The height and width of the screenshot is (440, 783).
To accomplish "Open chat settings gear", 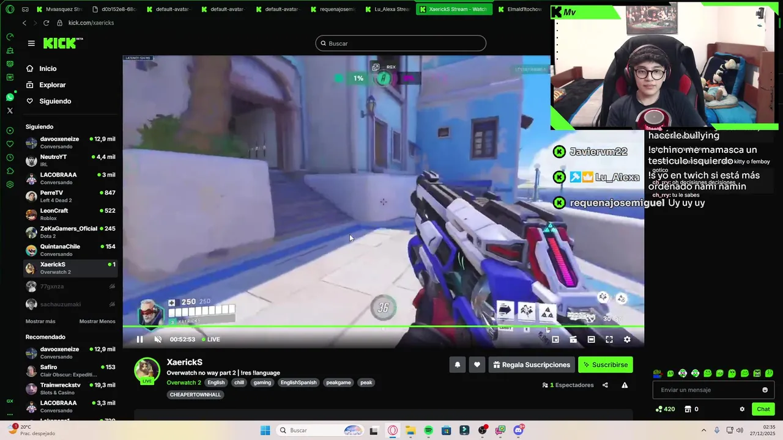I will [742, 409].
